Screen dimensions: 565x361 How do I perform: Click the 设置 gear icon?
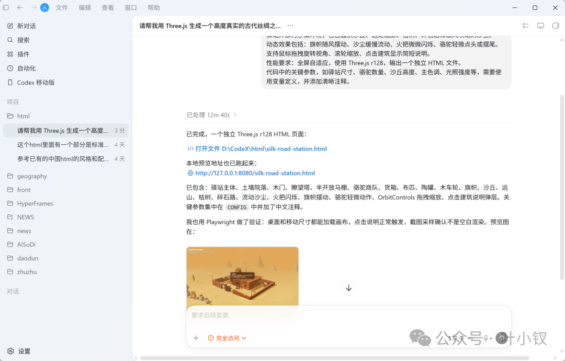click(x=10, y=351)
